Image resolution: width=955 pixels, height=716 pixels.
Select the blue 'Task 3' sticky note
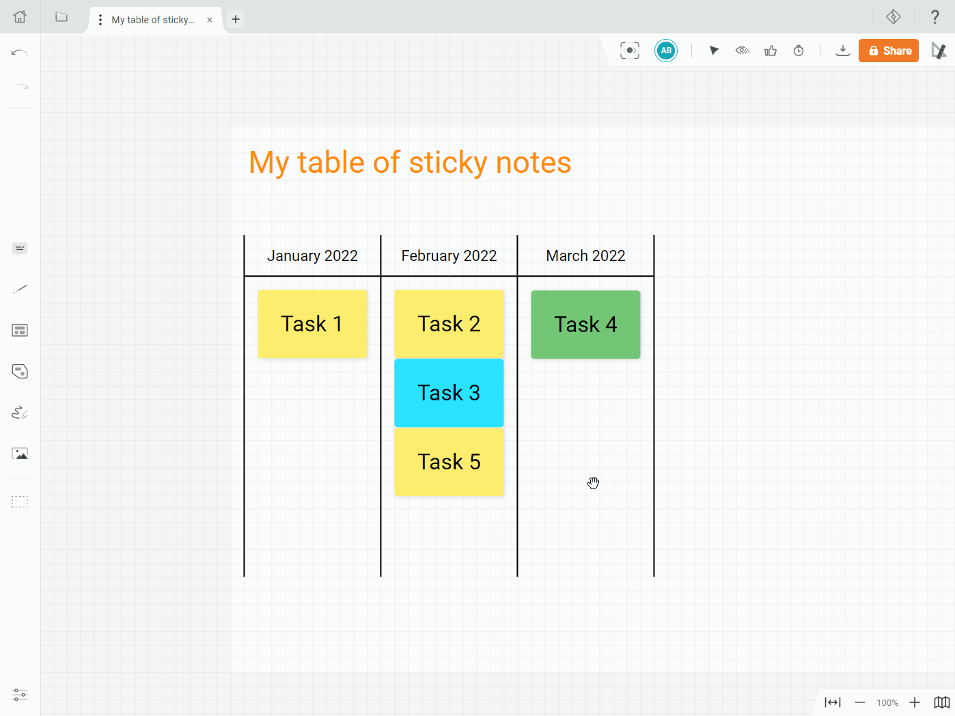click(449, 393)
